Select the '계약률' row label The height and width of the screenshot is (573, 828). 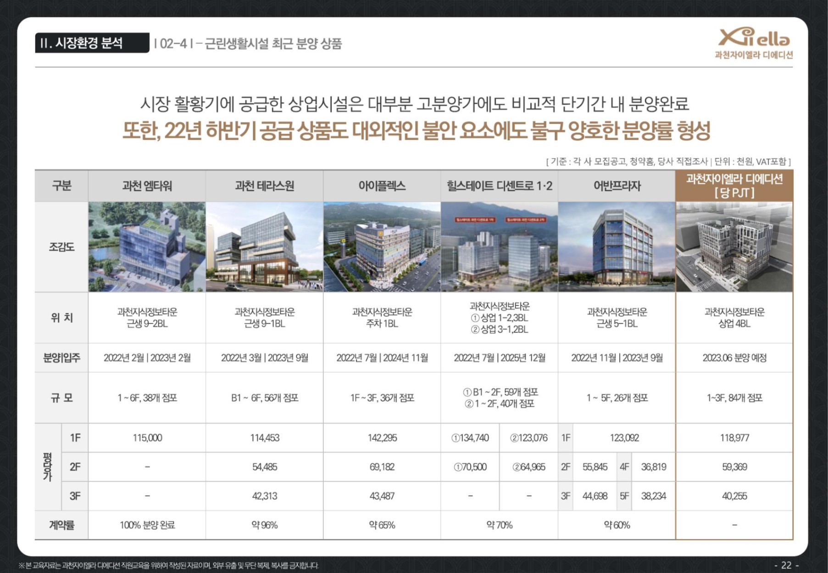pos(61,525)
